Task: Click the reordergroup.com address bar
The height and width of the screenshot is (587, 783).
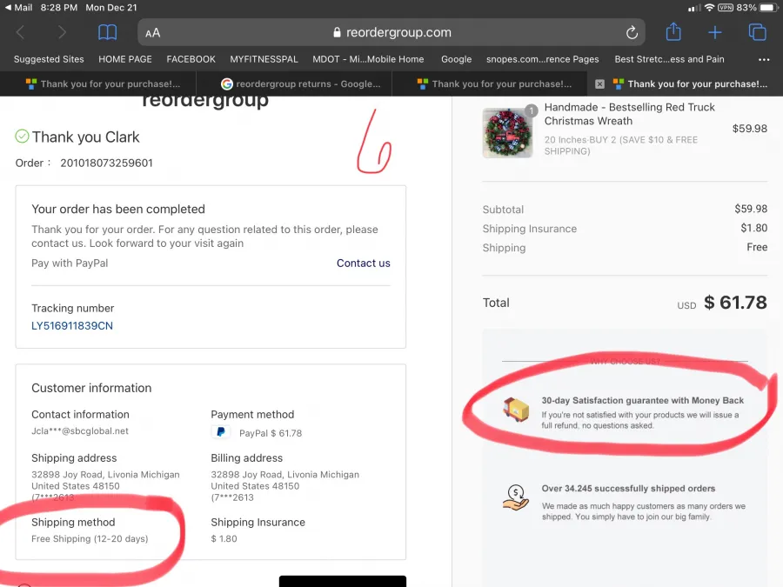Action: [x=391, y=32]
